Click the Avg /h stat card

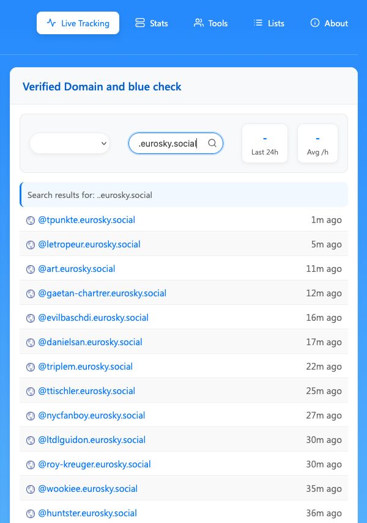click(x=317, y=144)
